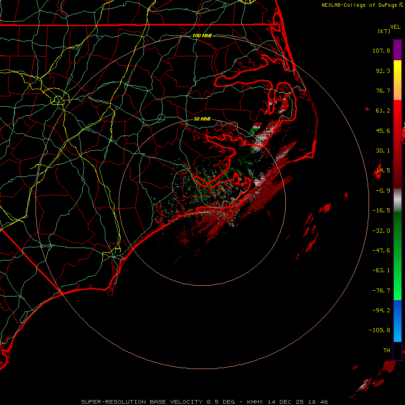Image resolution: width=405 pixels, height=405 pixels.
Task: Click the 76.7 velocity scale value
Action: [x=383, y=90]
